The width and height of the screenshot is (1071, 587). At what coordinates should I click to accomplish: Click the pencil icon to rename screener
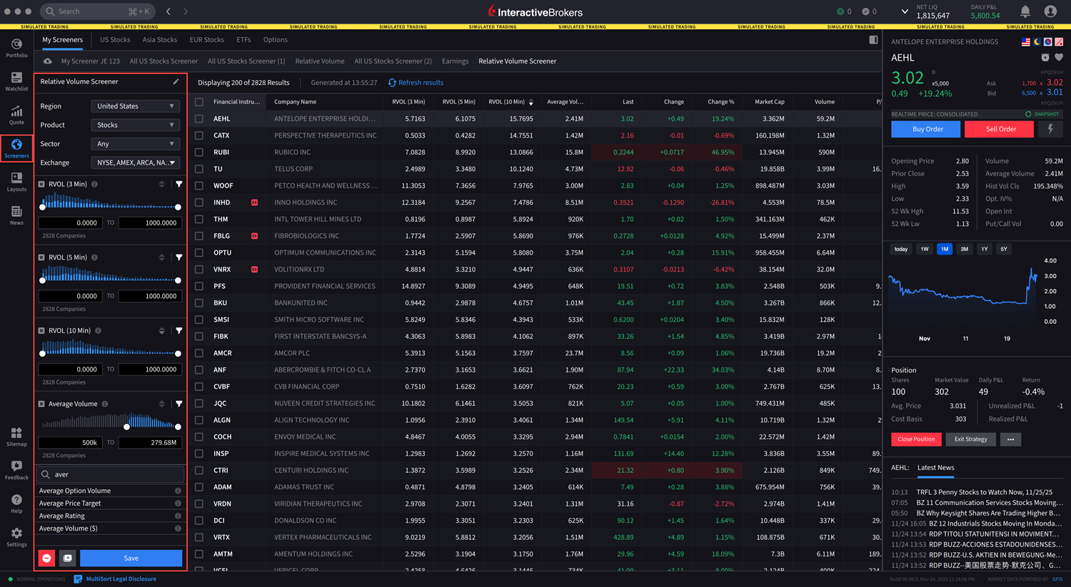176,82
